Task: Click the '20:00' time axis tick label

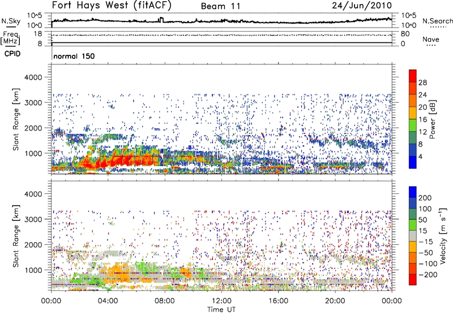Action: [335, 301]
